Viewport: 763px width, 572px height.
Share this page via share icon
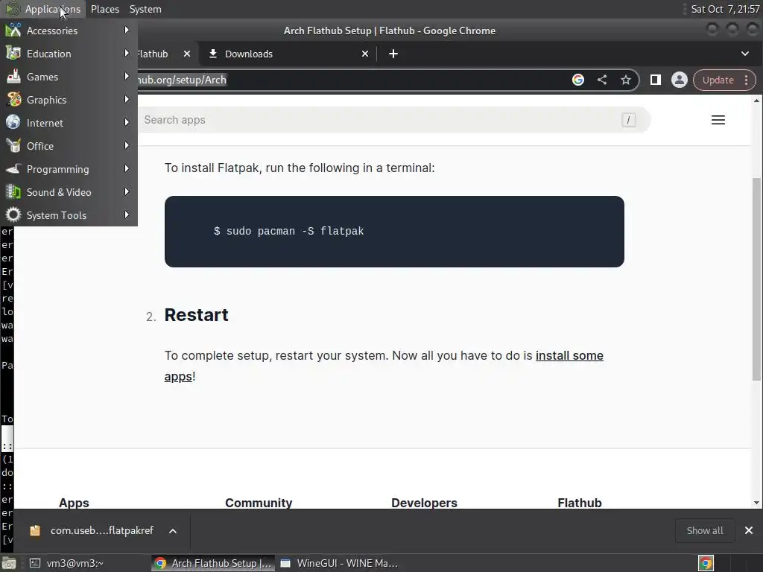click(602, 80)
